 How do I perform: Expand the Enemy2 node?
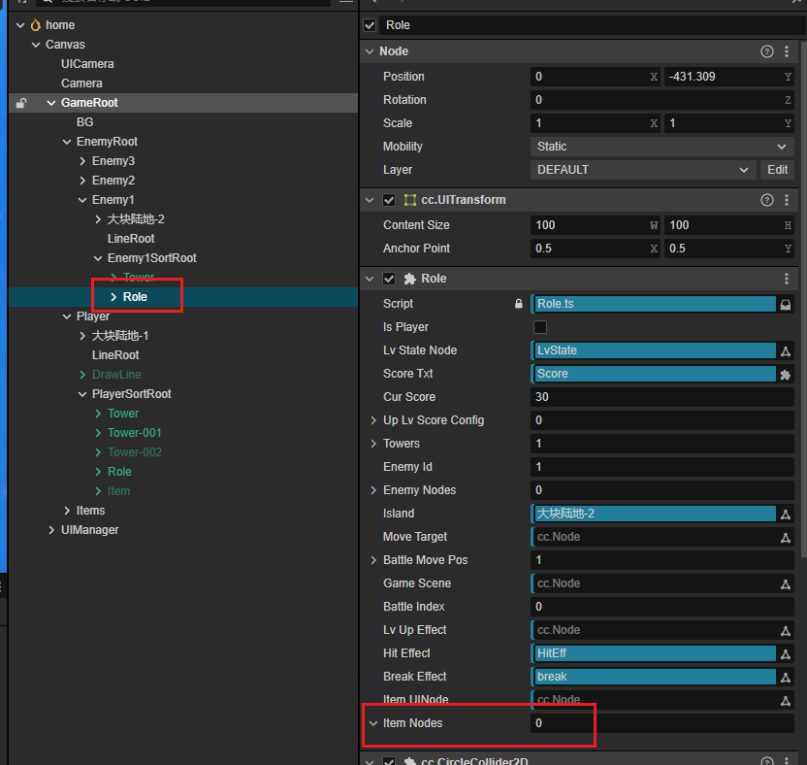tap(82, 181)
